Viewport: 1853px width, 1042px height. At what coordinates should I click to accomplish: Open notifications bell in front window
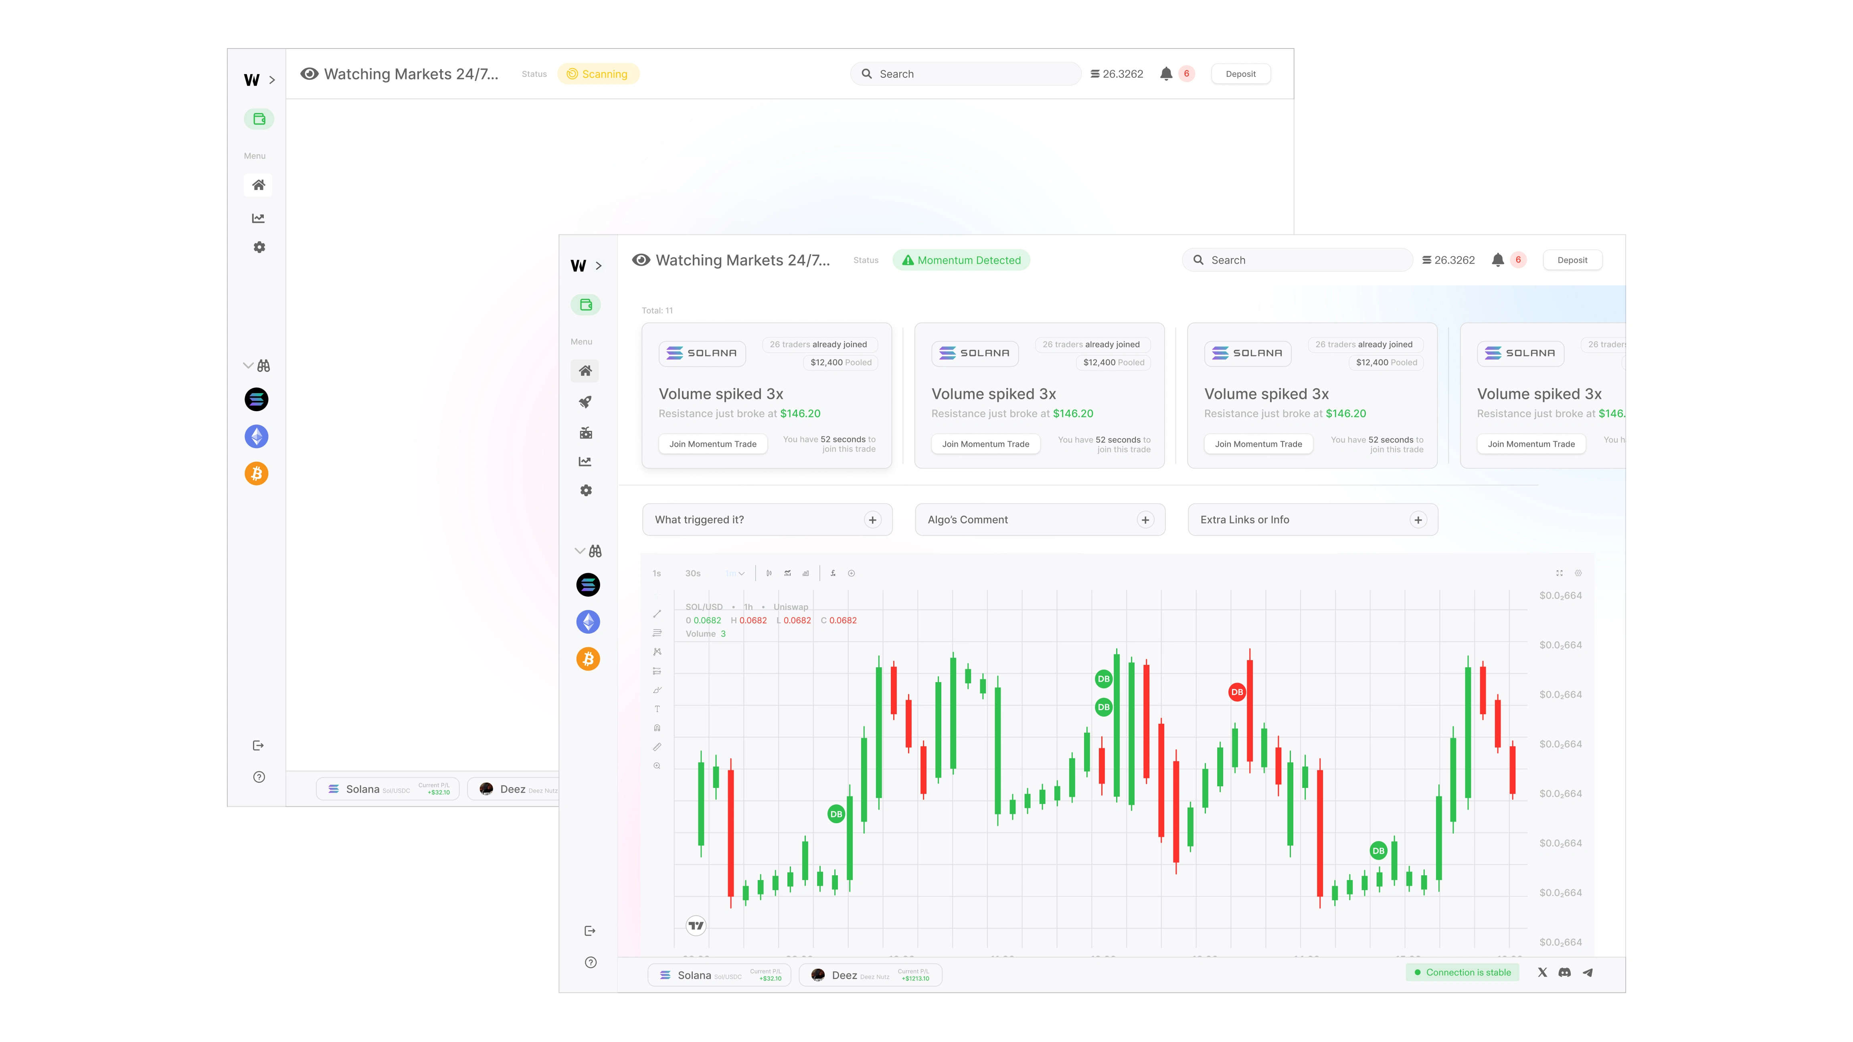[1498, 260]
